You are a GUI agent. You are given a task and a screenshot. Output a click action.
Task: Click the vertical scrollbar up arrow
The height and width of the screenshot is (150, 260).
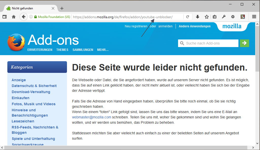tap(257, 24)
